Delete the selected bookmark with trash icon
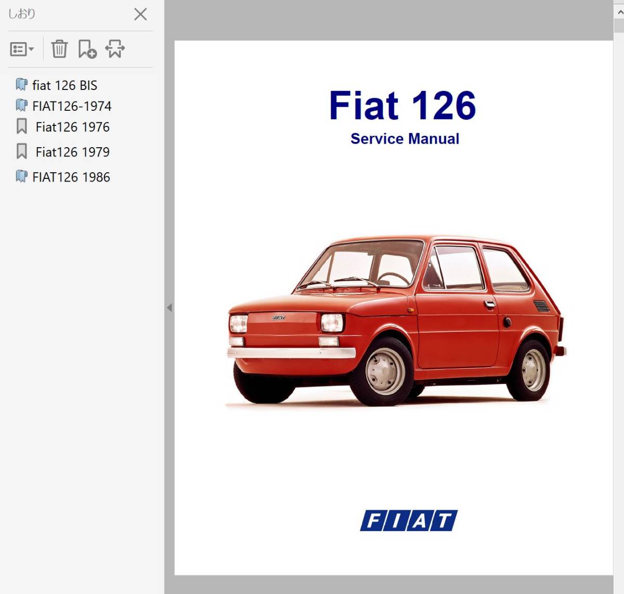 [x=59, y=49]
